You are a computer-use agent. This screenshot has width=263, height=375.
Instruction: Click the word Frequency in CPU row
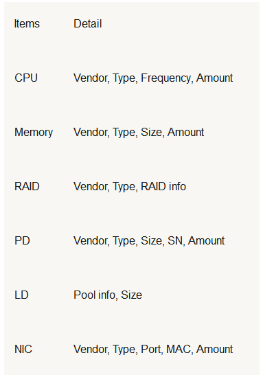tap(167, 78)
